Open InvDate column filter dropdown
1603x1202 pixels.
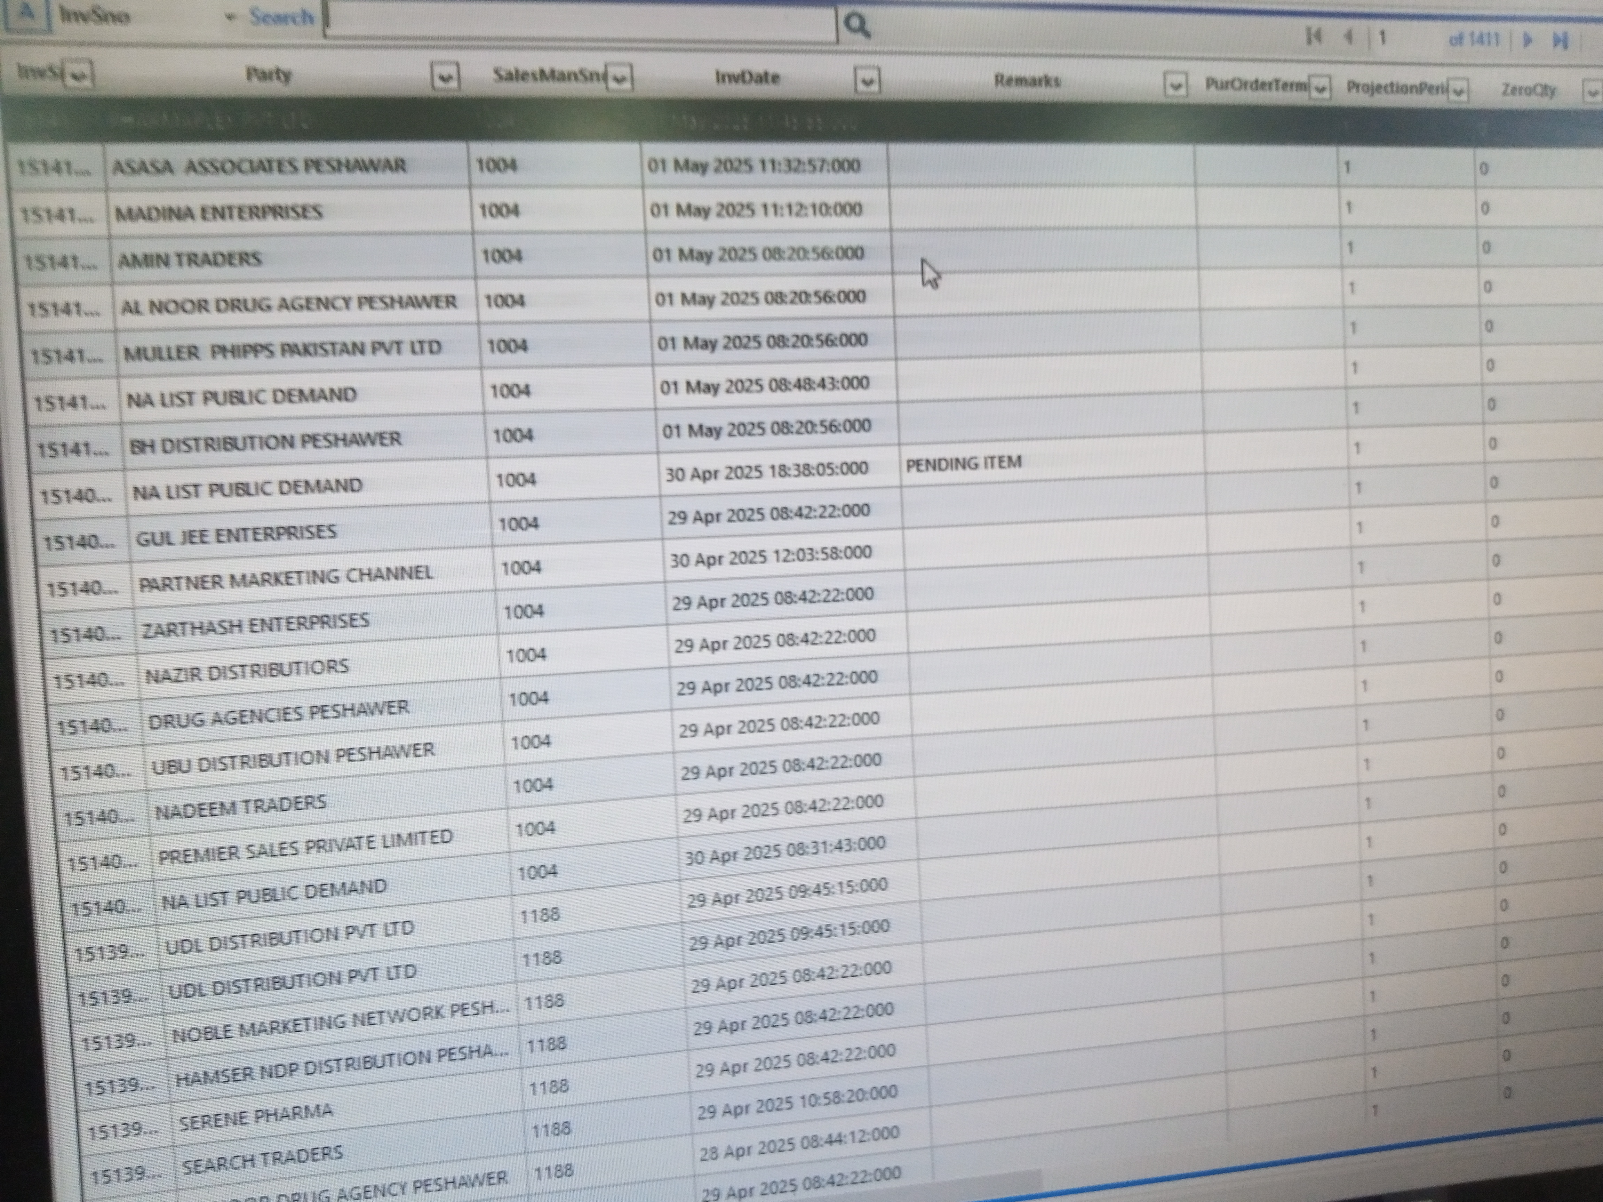(868, 80)
